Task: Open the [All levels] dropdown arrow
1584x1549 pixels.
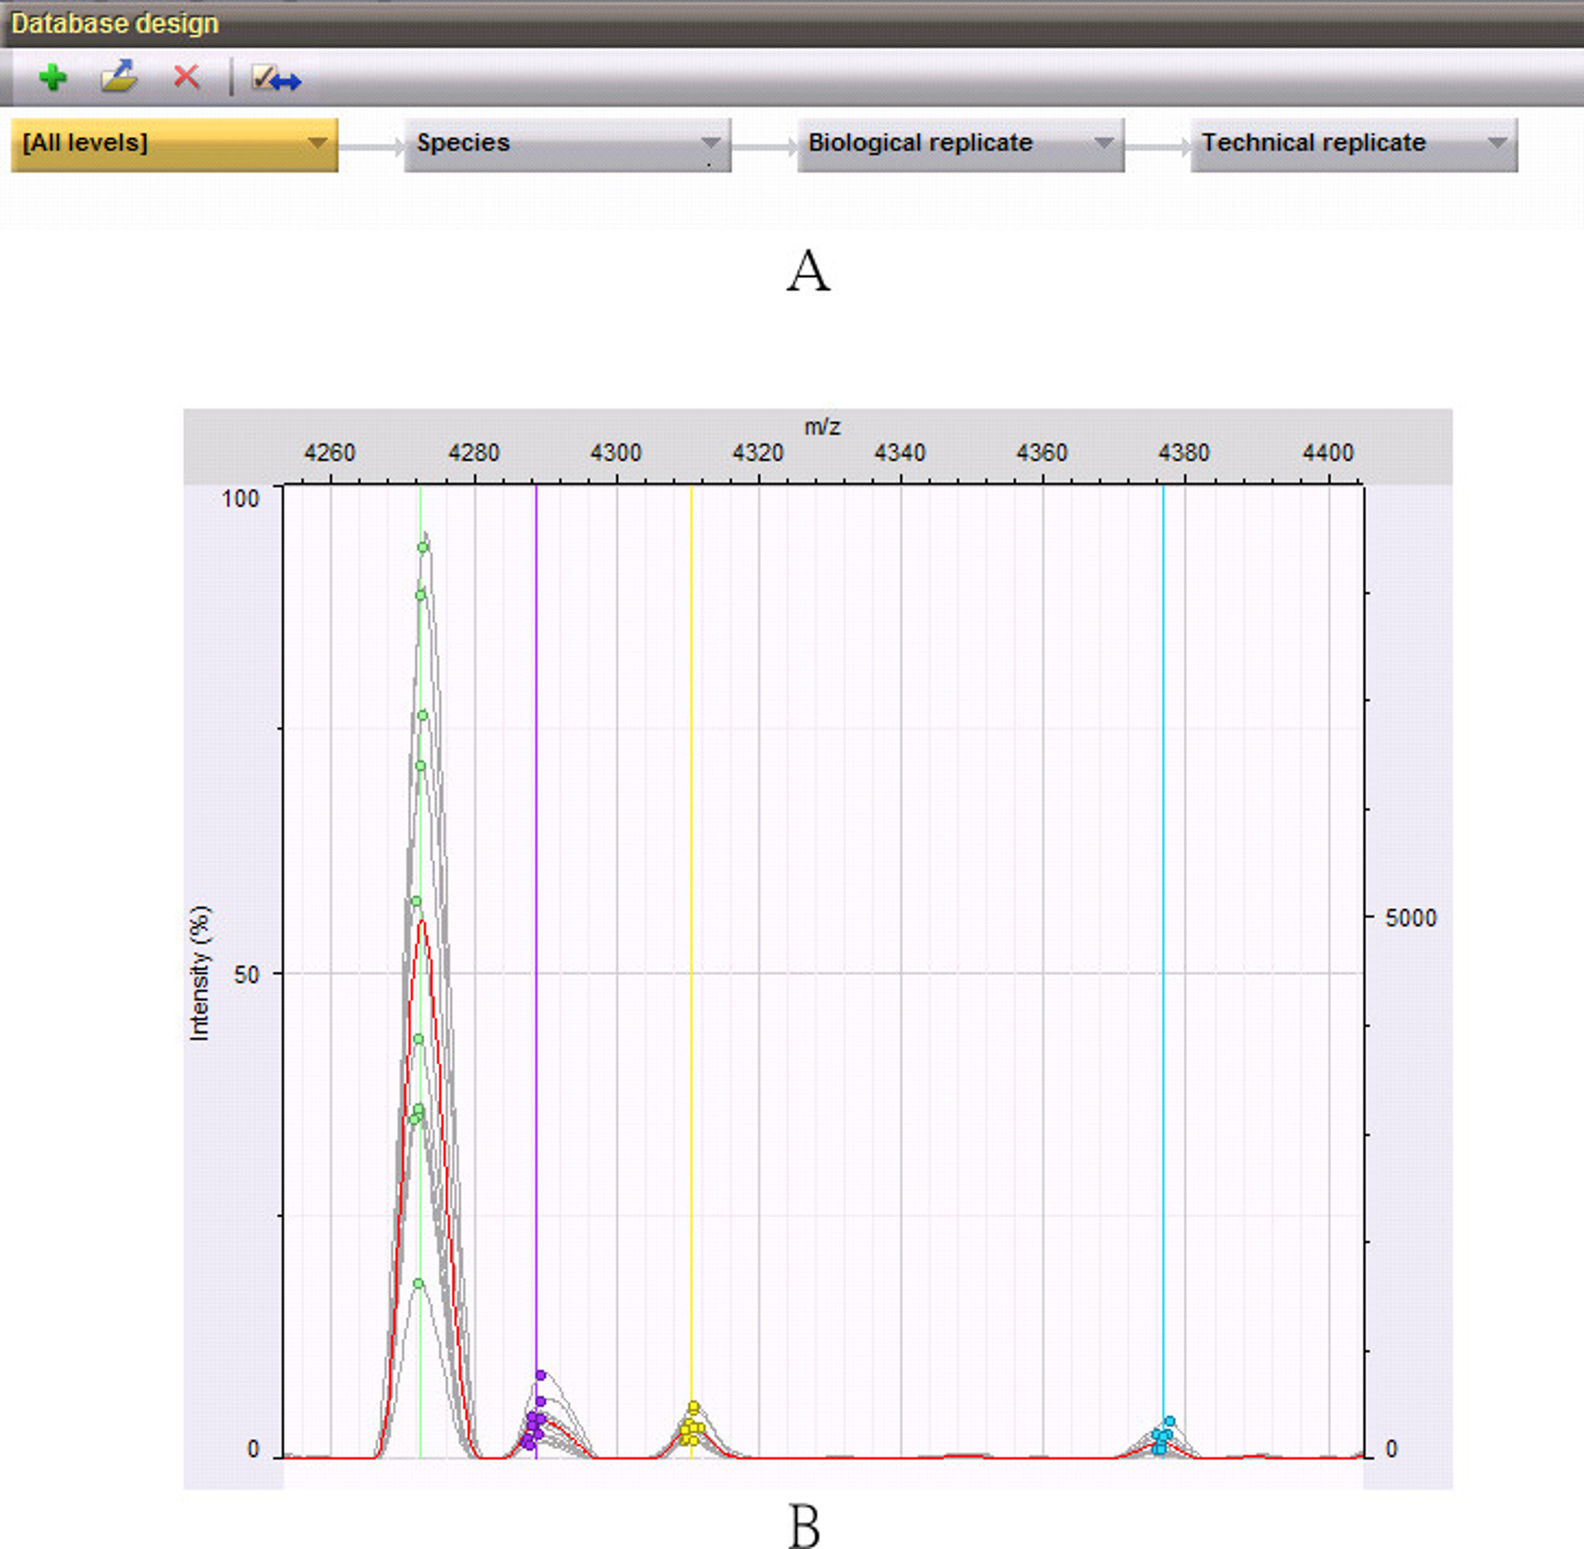Action: [318, 143]
